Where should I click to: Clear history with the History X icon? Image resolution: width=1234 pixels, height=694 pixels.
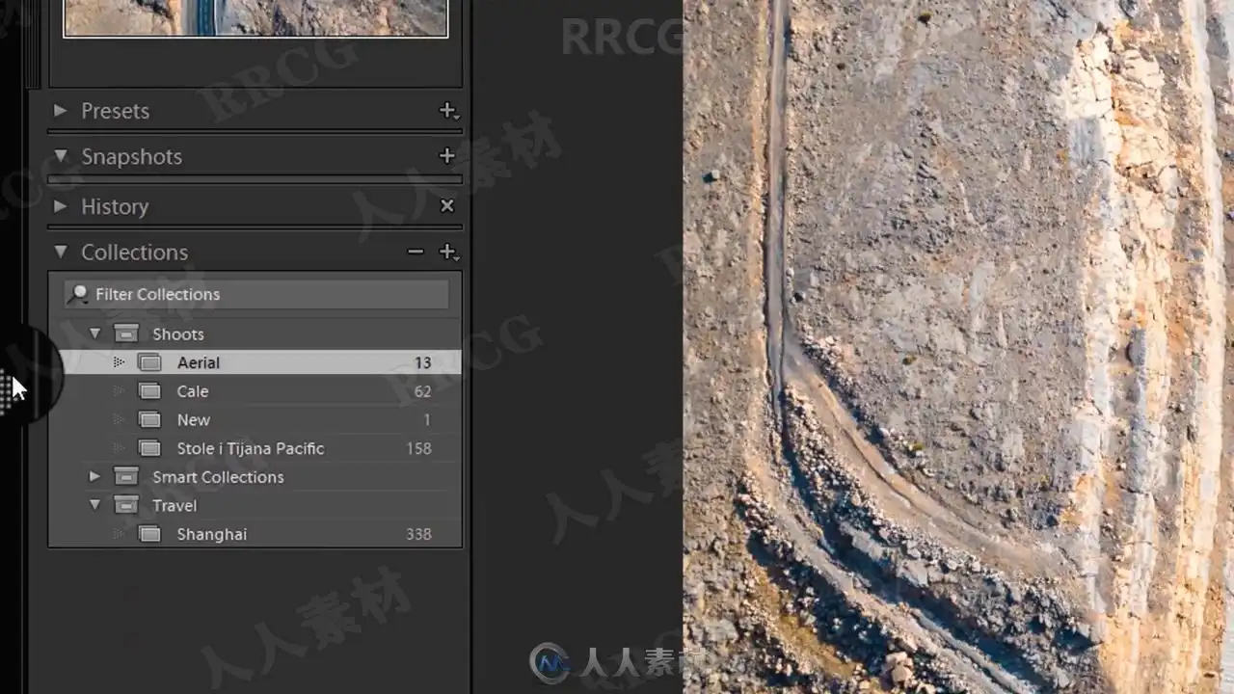(x=446, y=205)
